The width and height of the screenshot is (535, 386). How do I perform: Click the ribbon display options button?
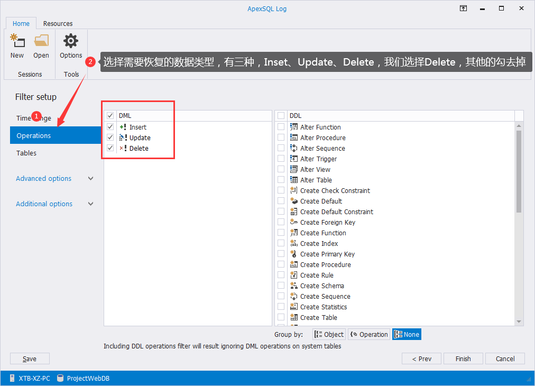[x=463, y=8]
